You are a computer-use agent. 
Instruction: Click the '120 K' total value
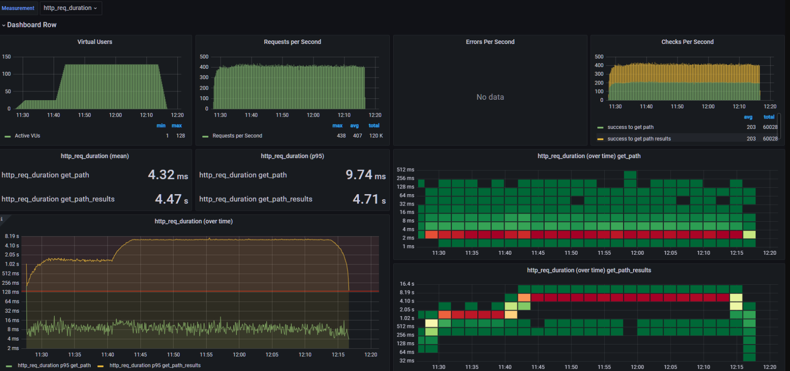(x=376, y=136)
